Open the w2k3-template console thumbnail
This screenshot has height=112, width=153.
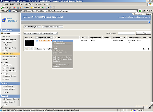point(29,42)
